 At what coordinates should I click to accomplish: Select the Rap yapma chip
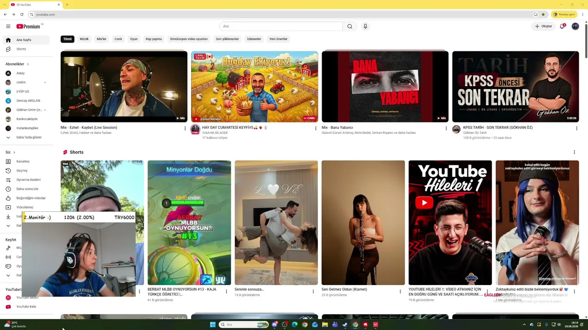pyautogui.click(x=153, y=39)
